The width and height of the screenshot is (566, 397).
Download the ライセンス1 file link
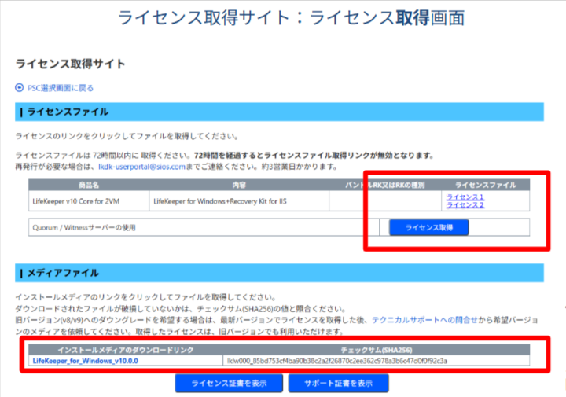coord(465,197)
